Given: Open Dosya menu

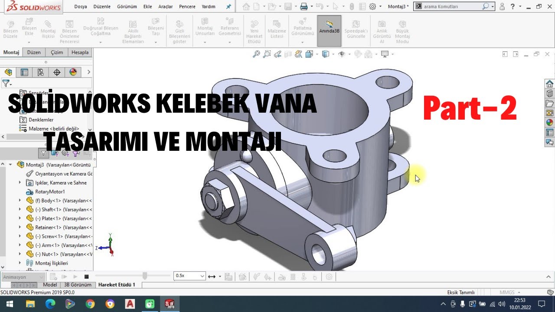Looking at the screenshot, I should pyautogui.click(x=80, y=6).
